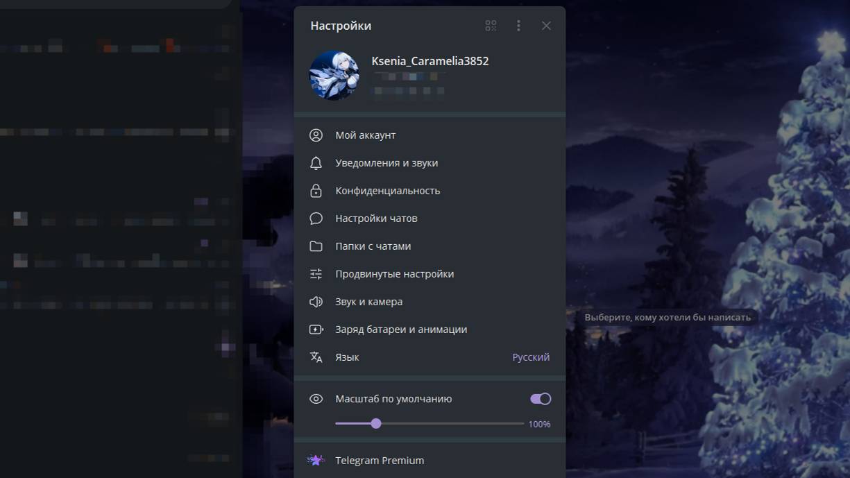Click the eye icon beside Масштаб по умолчанию
The width and height of the screenshot is (850, 478).
click(316, 399)
